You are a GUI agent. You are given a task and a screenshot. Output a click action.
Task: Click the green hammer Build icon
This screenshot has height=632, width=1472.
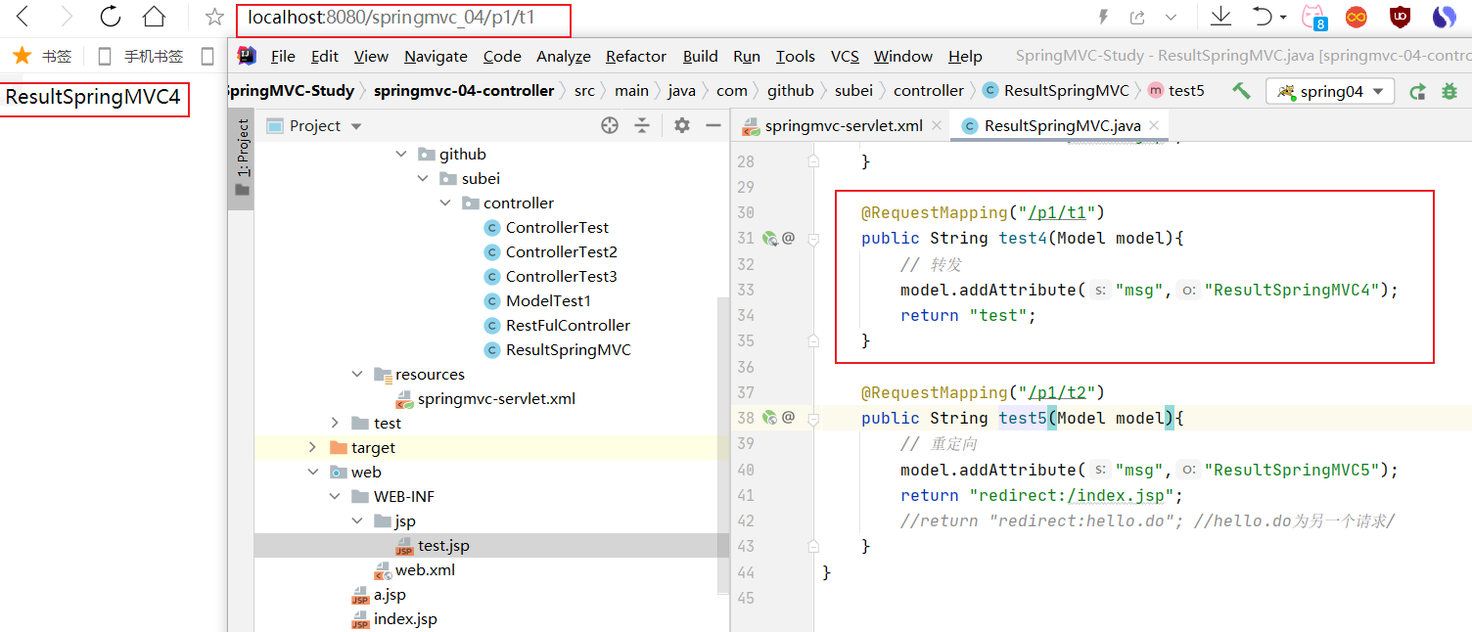coord(1241,91)
